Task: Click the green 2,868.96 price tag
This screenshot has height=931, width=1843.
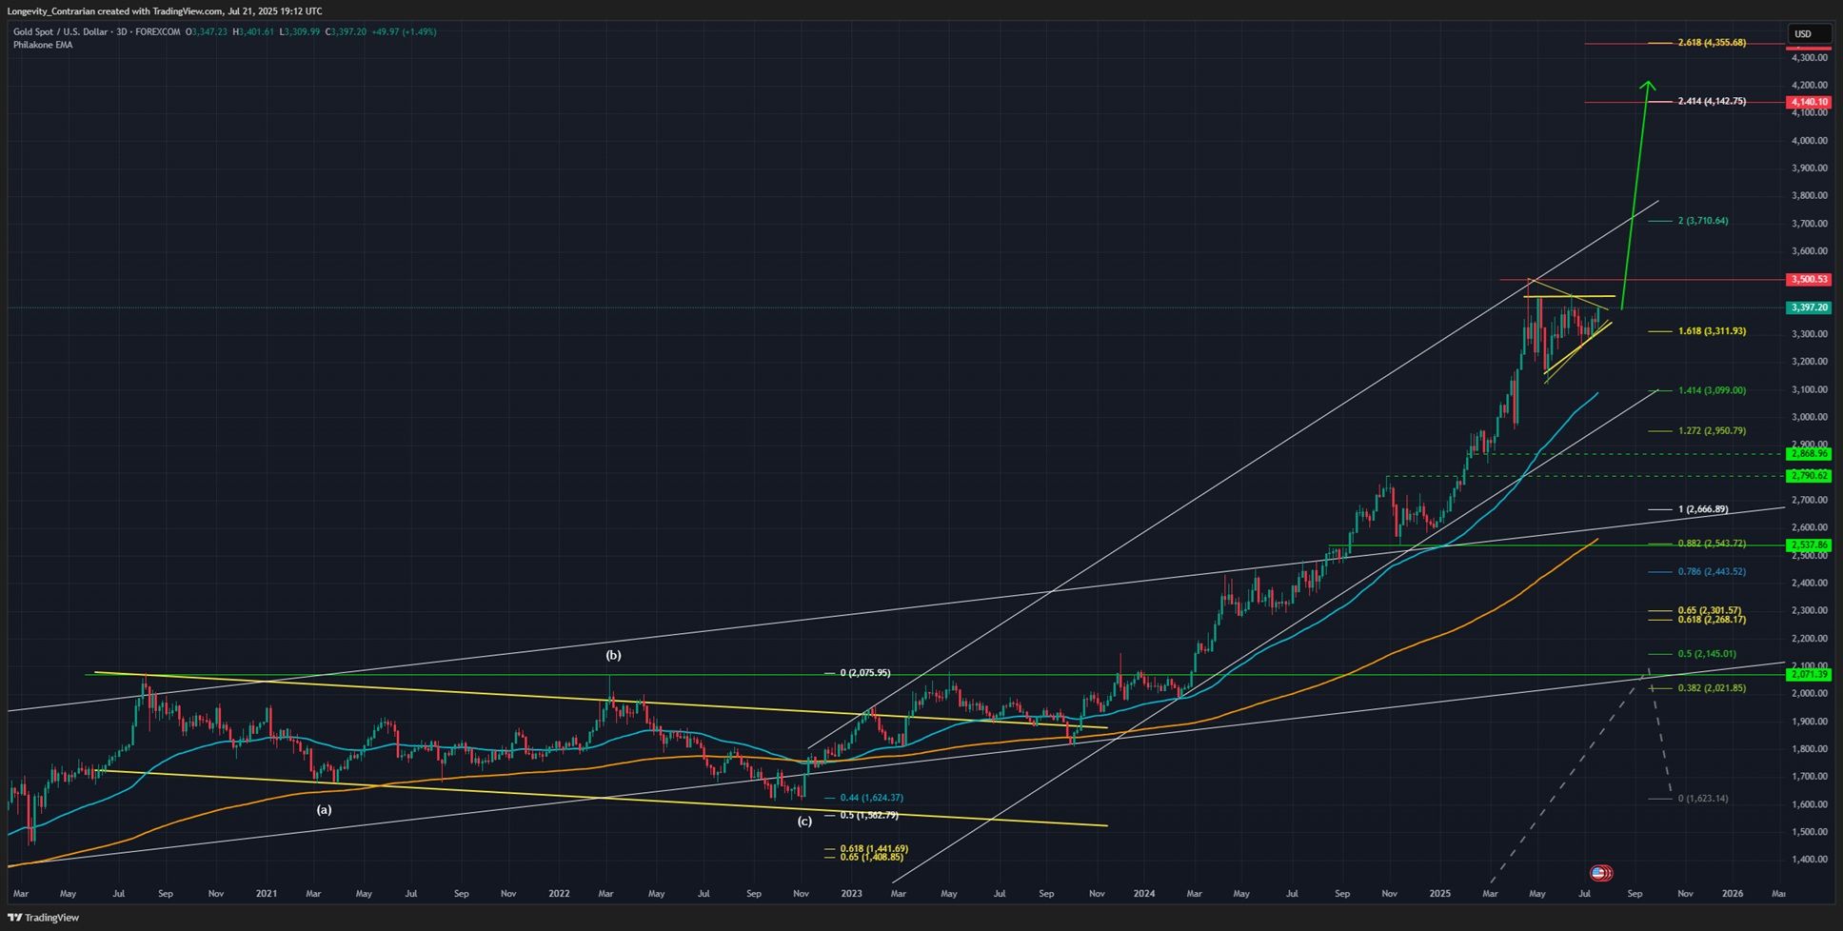Action: click(1809, 454)
